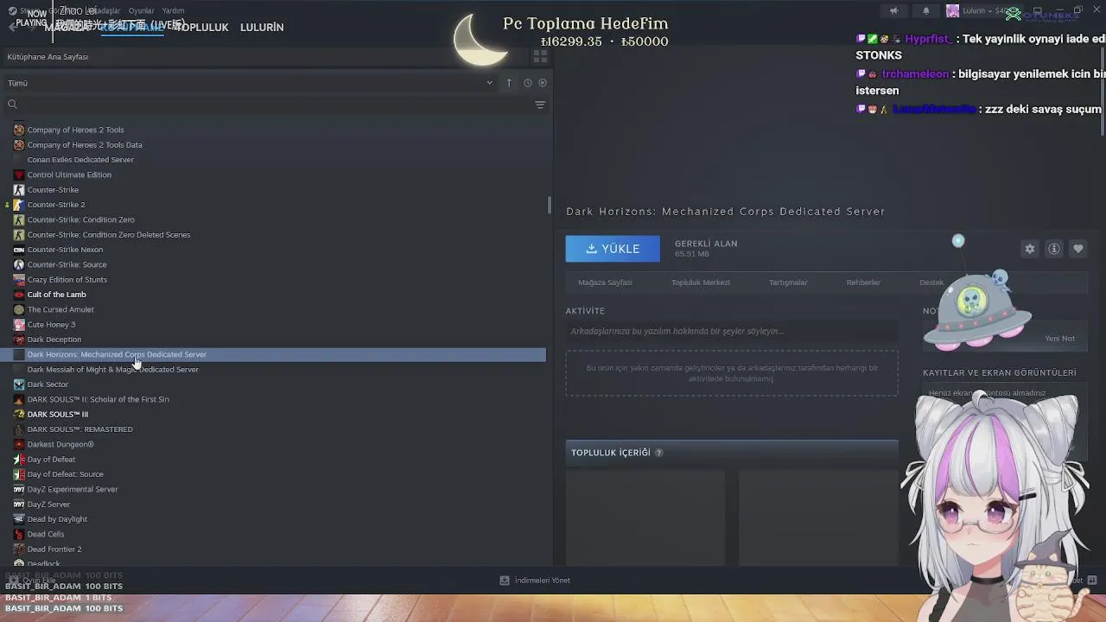Click the Dead by Daylight icon
Viewport: 1106px width, 622px height.
click(19, 519)
